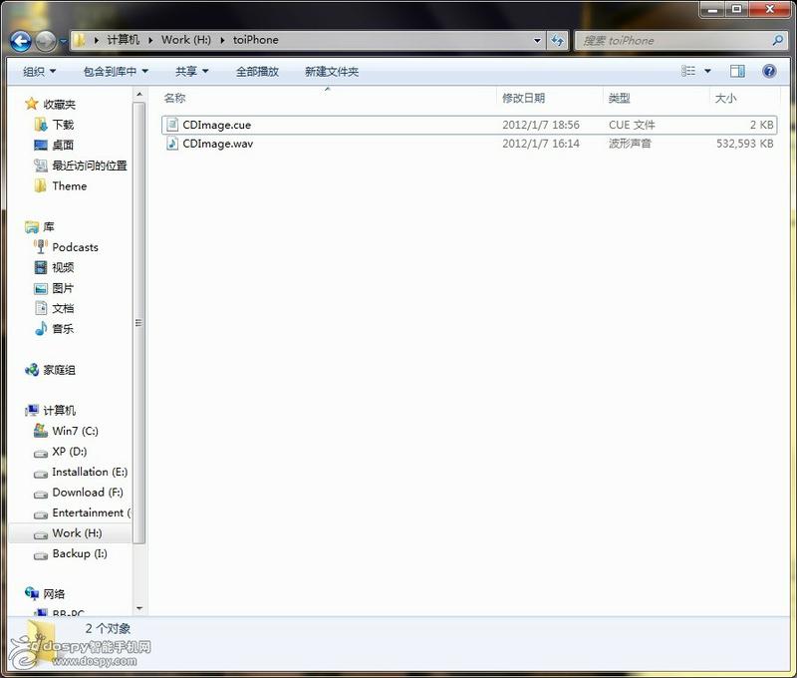Select the CDImage.wav file
Screen dimensions: 797x678
point(469,144)
